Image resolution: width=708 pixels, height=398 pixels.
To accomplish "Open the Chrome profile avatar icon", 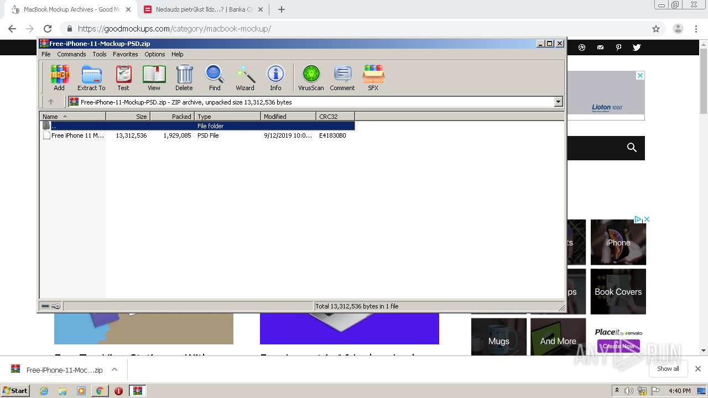I will click(678, 29).
